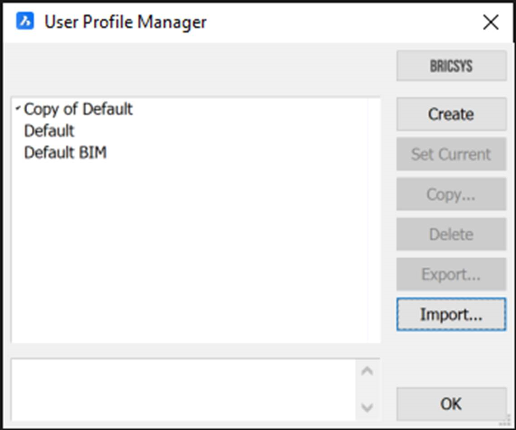
Task: Delete the selected profile
Action: coord(451,234)
